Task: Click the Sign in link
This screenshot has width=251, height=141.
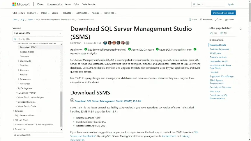Action: pyautogui.click(x=230, y=4)
